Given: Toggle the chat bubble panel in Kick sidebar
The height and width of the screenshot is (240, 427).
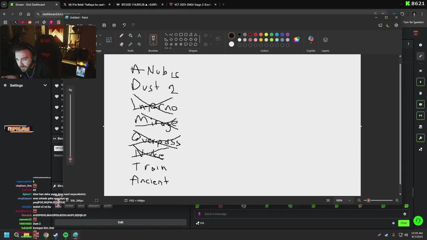Looking at the screenshot, I should click(420, 104).
